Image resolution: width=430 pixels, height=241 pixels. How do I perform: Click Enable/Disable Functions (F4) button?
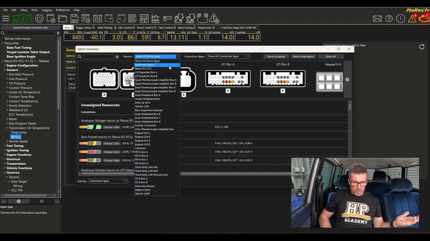(30, 28)
